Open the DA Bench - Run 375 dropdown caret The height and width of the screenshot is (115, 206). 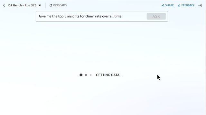(x=40, y=5)
